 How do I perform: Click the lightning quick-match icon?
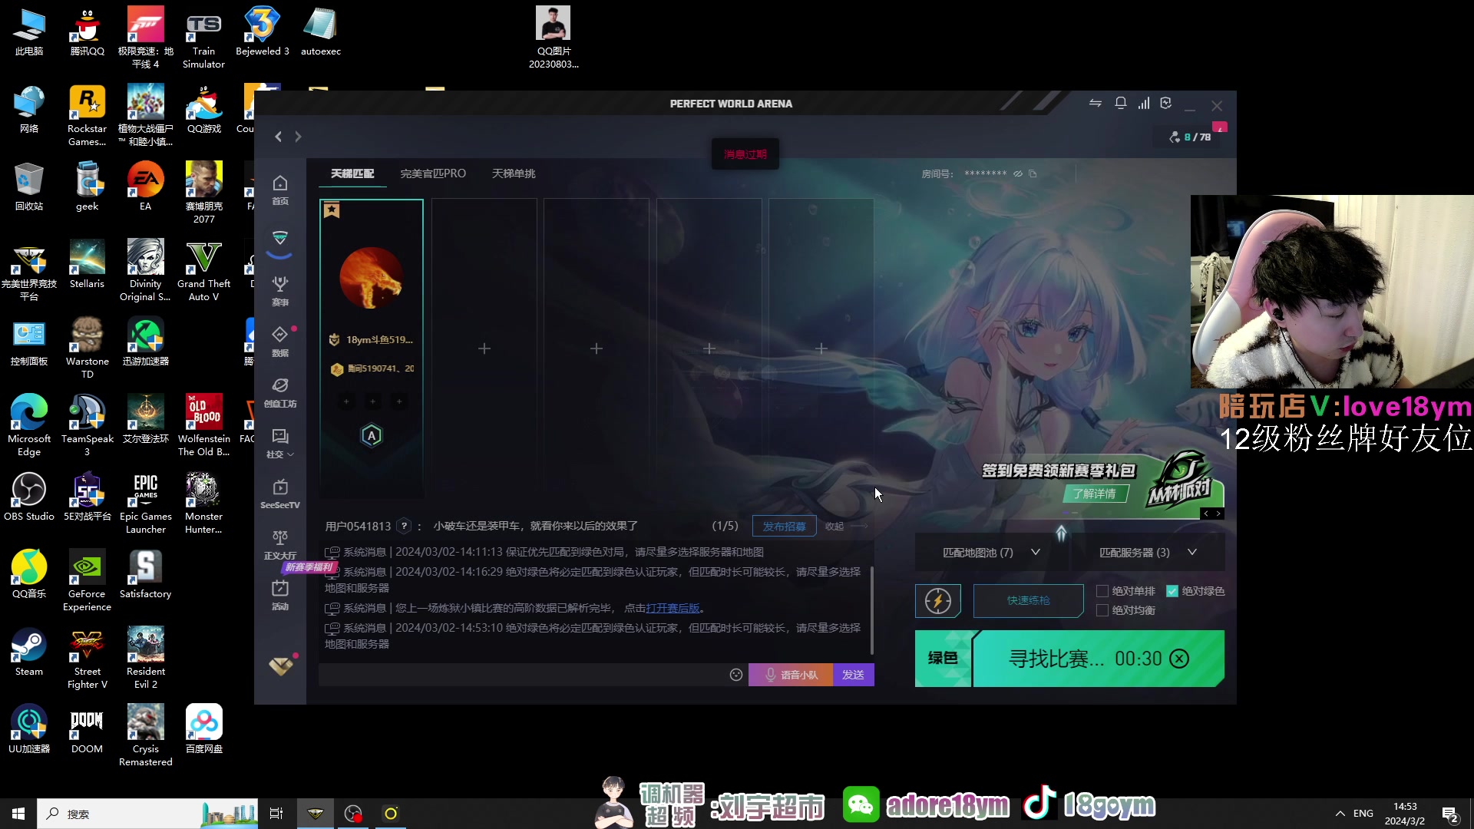(938, 601)
